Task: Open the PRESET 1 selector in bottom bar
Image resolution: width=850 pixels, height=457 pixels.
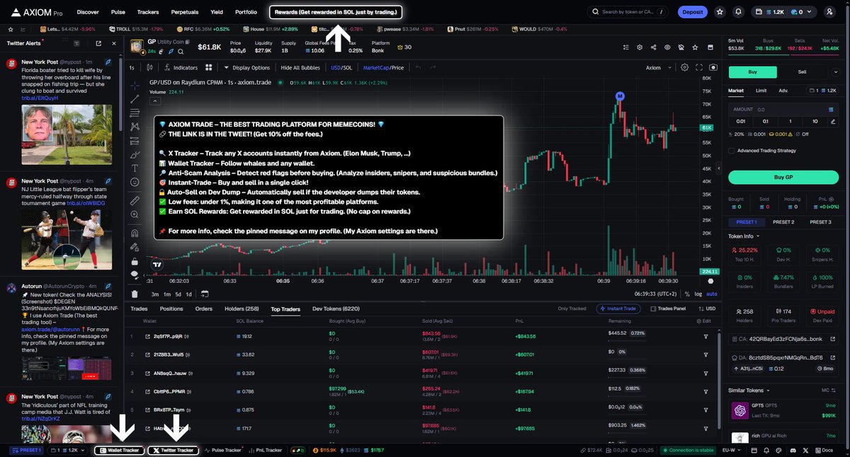Action: coord(28,450)
